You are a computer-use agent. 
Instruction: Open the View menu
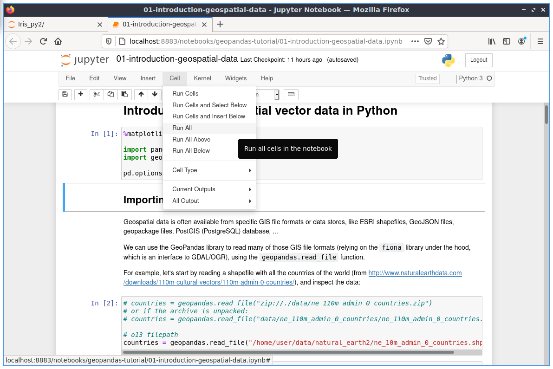point(120,78)
